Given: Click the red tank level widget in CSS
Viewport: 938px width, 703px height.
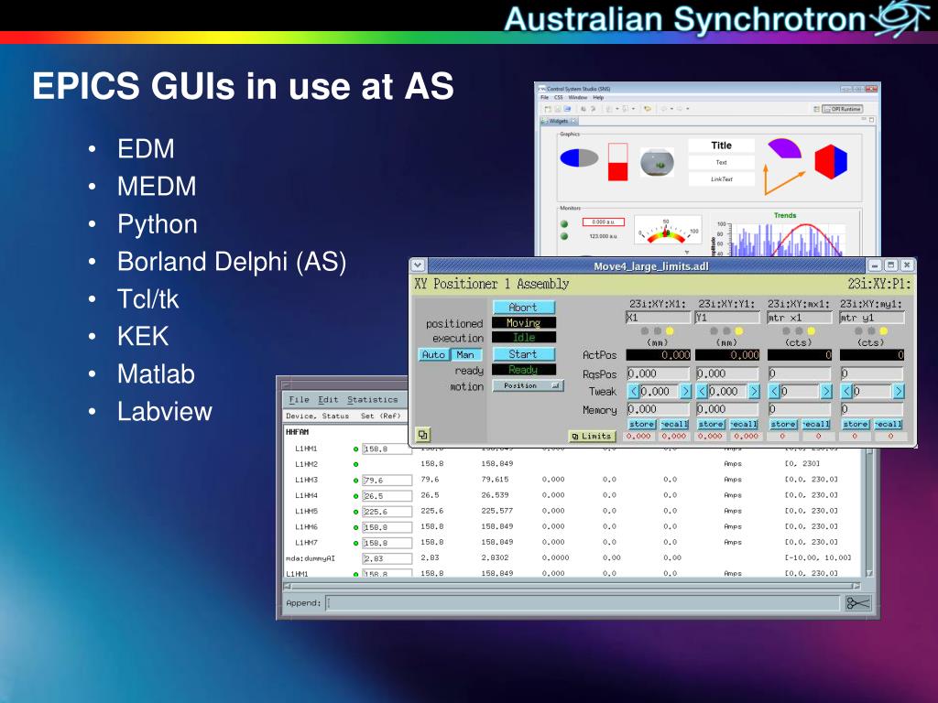Looking at the screenshot, I should point(618,161).
